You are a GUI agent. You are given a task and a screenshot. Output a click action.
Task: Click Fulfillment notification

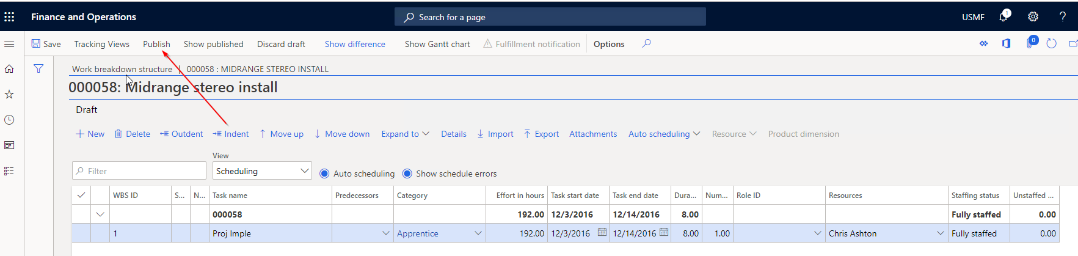(531, 44)
